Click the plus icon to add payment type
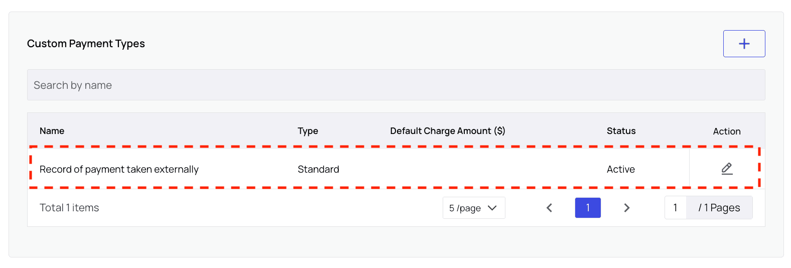 pos(744,44)
